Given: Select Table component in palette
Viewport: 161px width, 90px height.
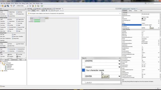Looking at the screenshot, I should 18,31.
